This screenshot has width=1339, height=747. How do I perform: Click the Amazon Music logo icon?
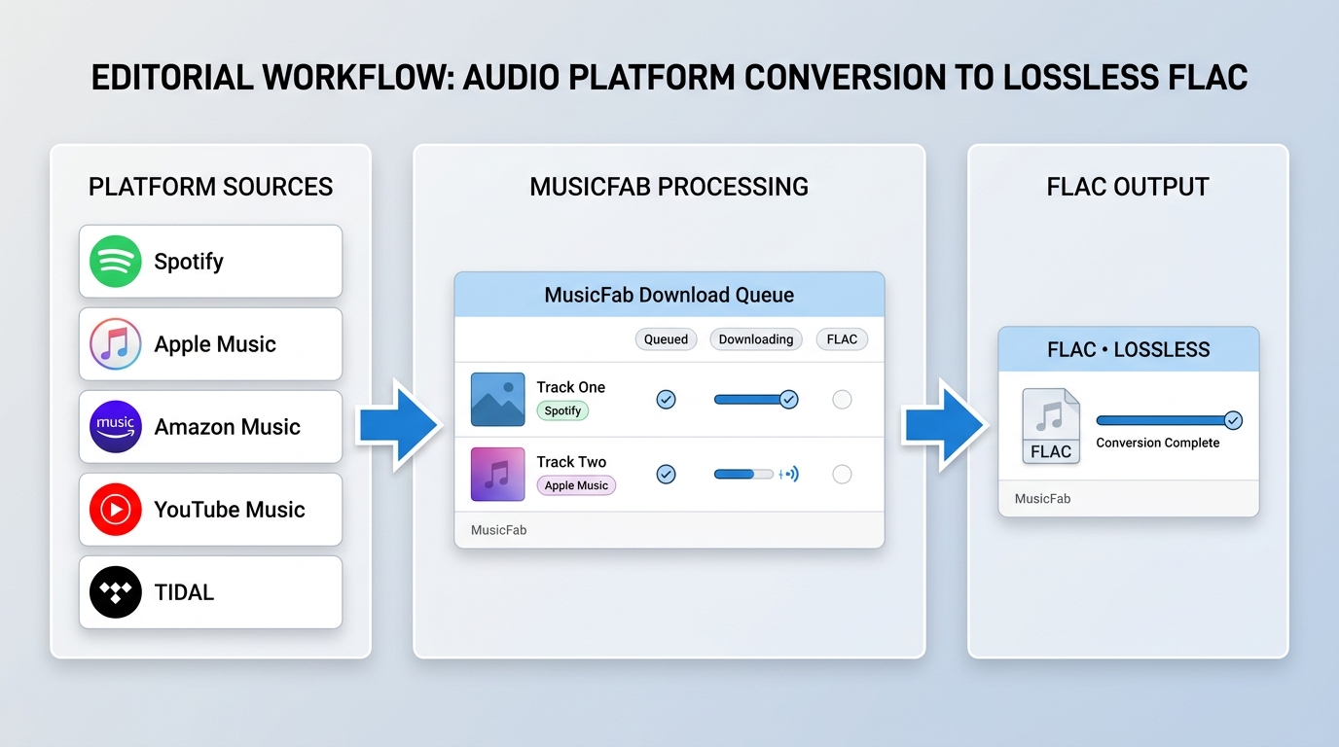(116, 427)
